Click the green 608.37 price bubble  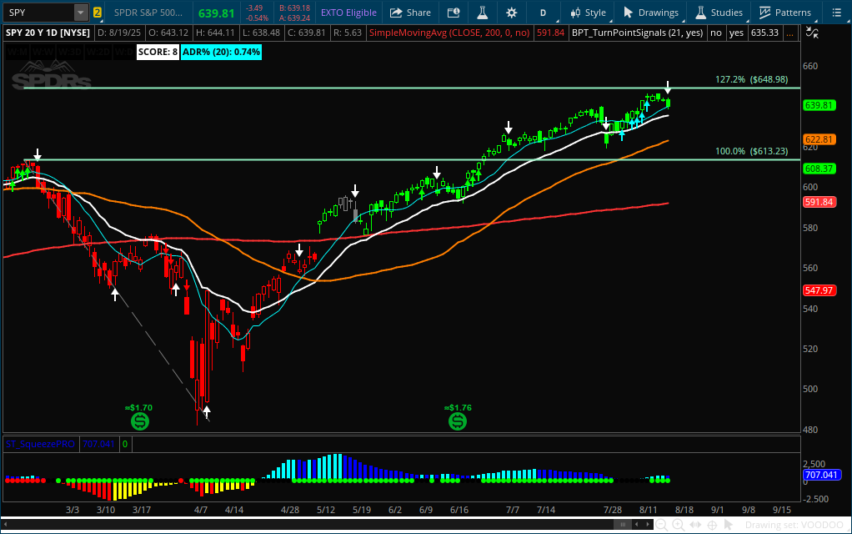point(819,169)
